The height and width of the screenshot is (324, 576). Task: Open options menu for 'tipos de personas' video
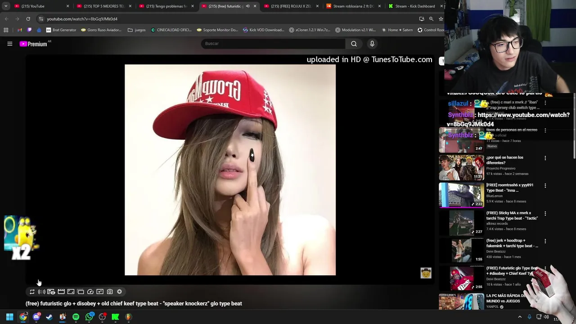point(545,130)
